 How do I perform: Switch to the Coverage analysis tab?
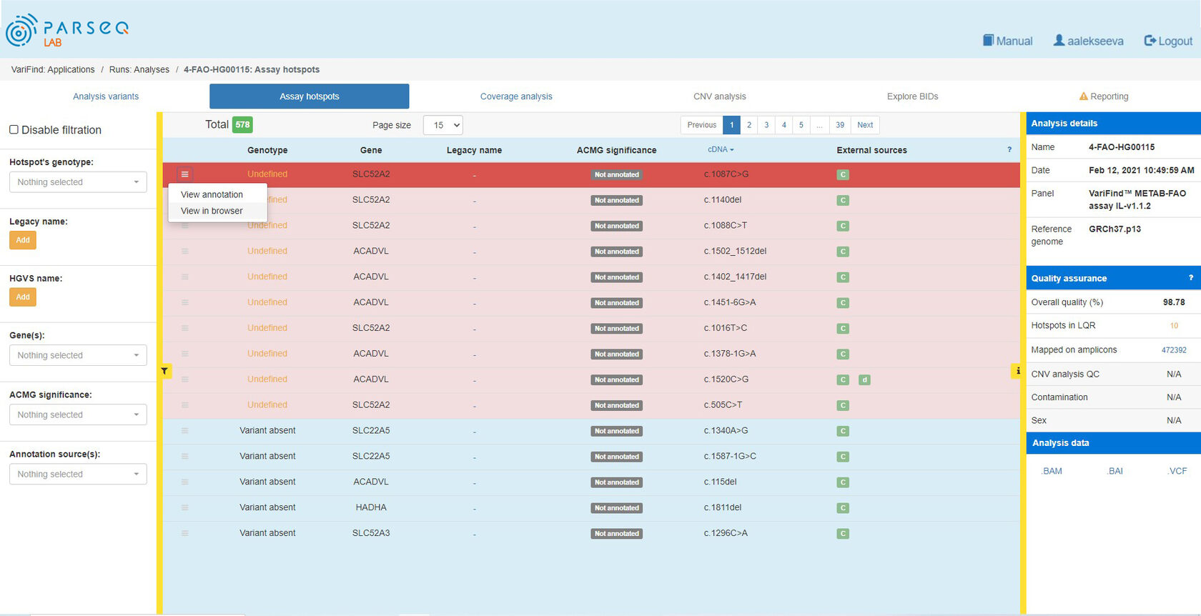(x=515, y=96)
